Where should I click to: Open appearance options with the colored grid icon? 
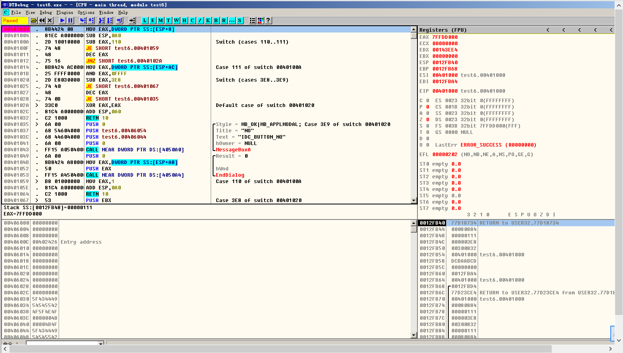pyautogui.click(x=260, y=21)
